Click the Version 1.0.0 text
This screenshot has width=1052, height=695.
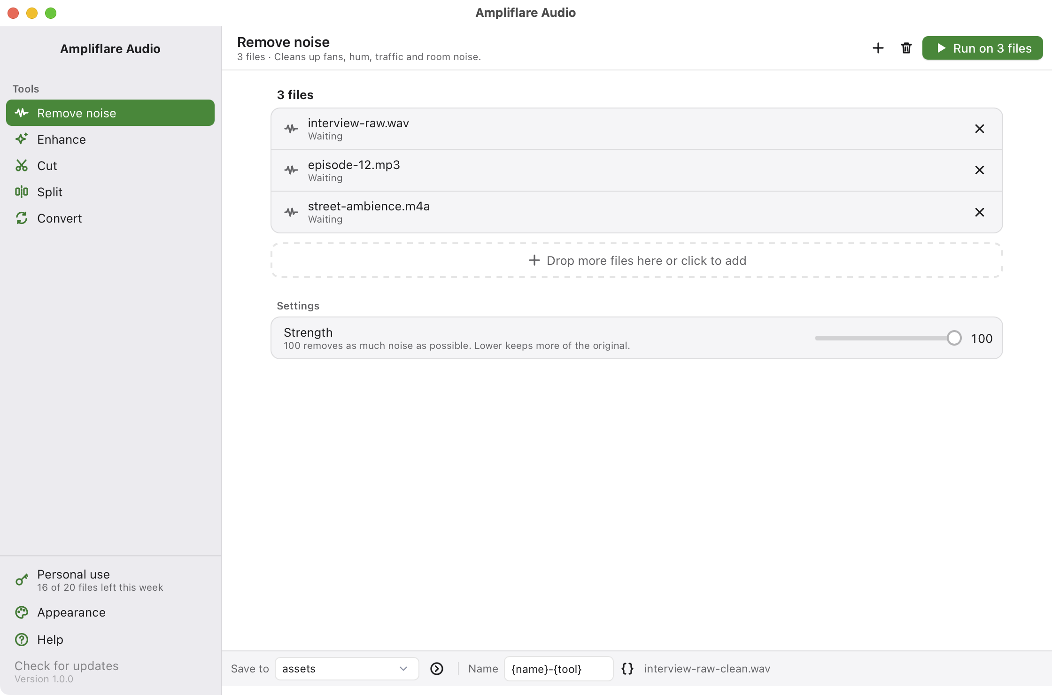coord(44,679)
